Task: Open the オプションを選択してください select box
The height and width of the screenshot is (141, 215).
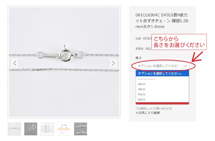Action: (162, 66)
